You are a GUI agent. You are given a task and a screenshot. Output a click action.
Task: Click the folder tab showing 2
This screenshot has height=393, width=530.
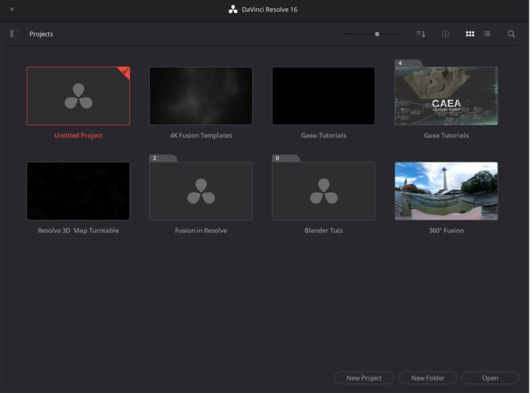(163, 158)
